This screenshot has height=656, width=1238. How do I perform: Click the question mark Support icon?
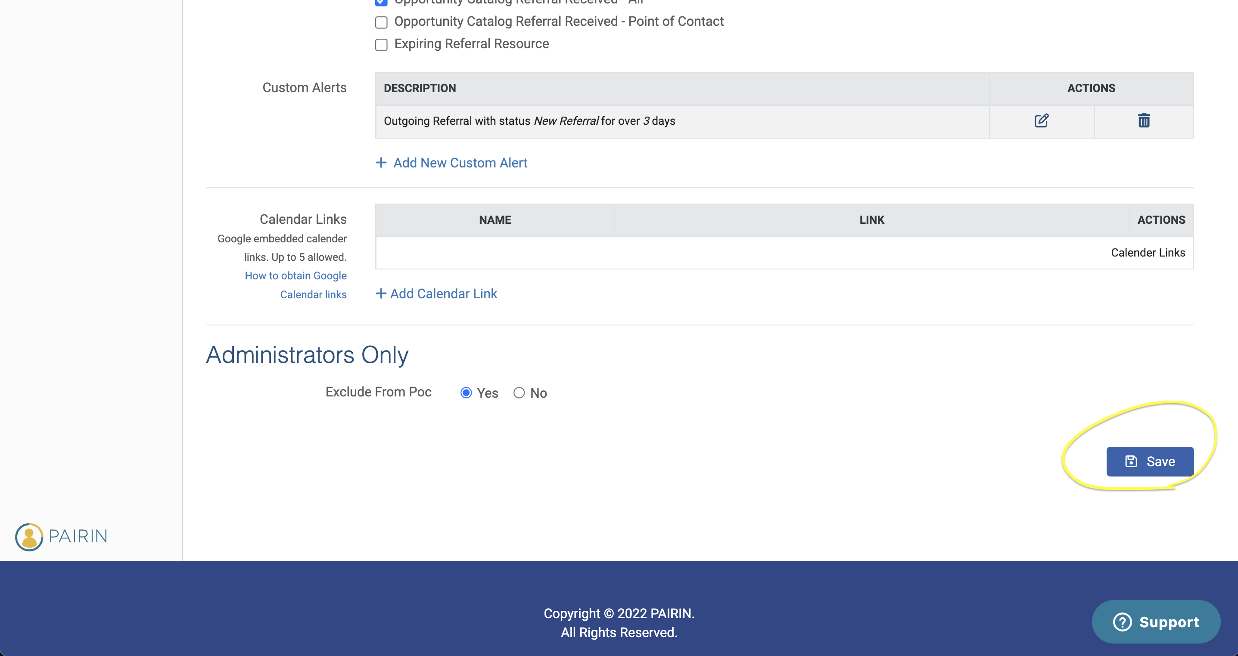coord(1122,622)
